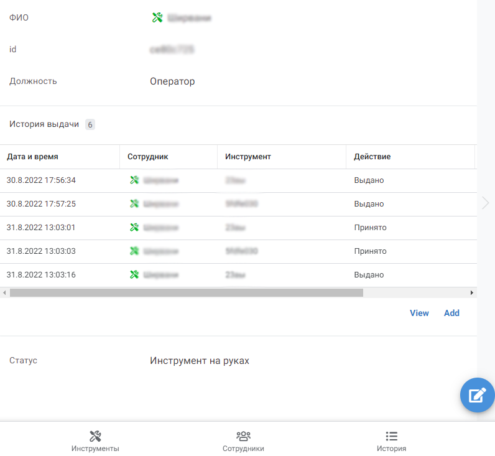Click the employee icon in the 13:03:16 row
The width and height of the screenshot is (495, 456).
point(134,275)
